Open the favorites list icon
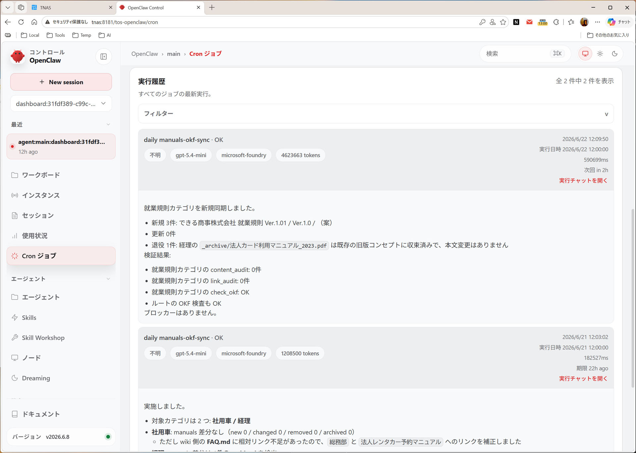This screenshot has height=453, width=636. [x=571, y=22]
